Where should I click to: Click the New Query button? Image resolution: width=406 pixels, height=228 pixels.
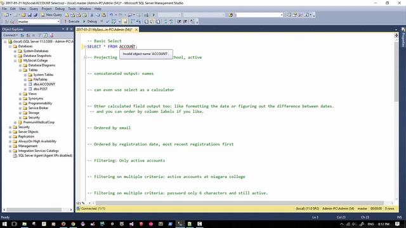51,15
